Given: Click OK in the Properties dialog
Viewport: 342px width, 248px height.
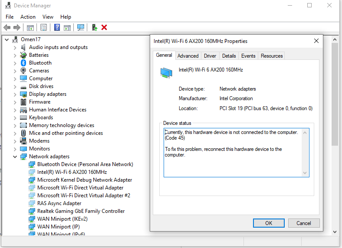Looking at the screenshot, I should tap(269, 223).
